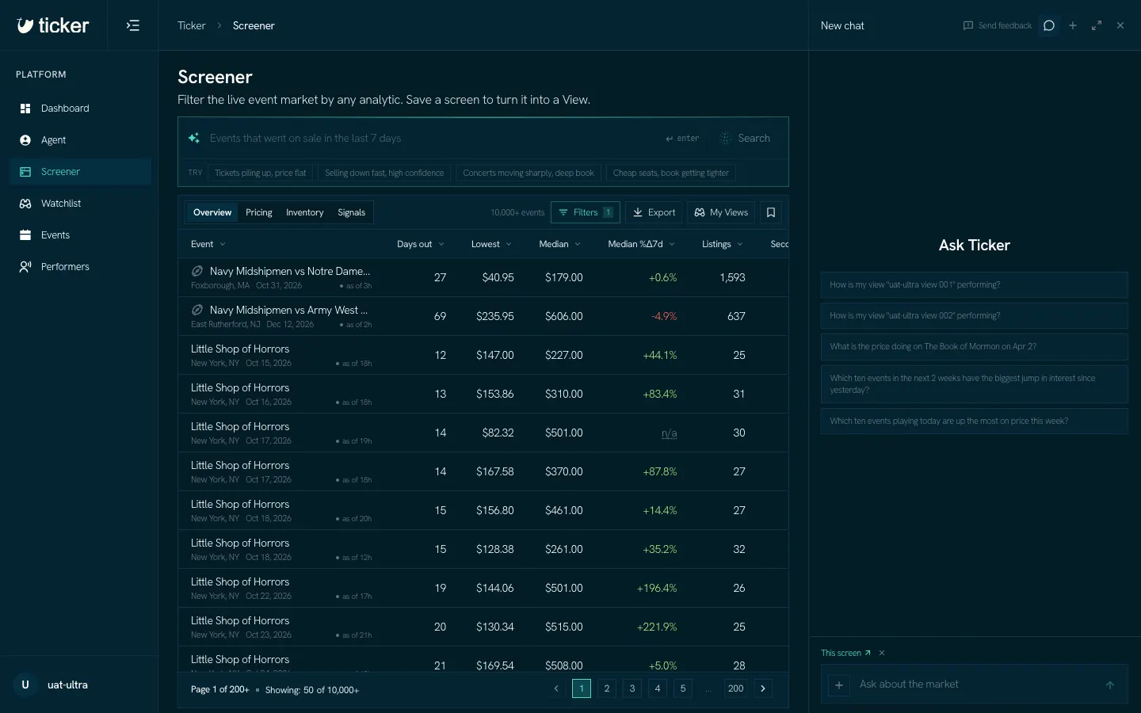Go to previous page arrow
1141x713 pixels.
pos(556,688)
